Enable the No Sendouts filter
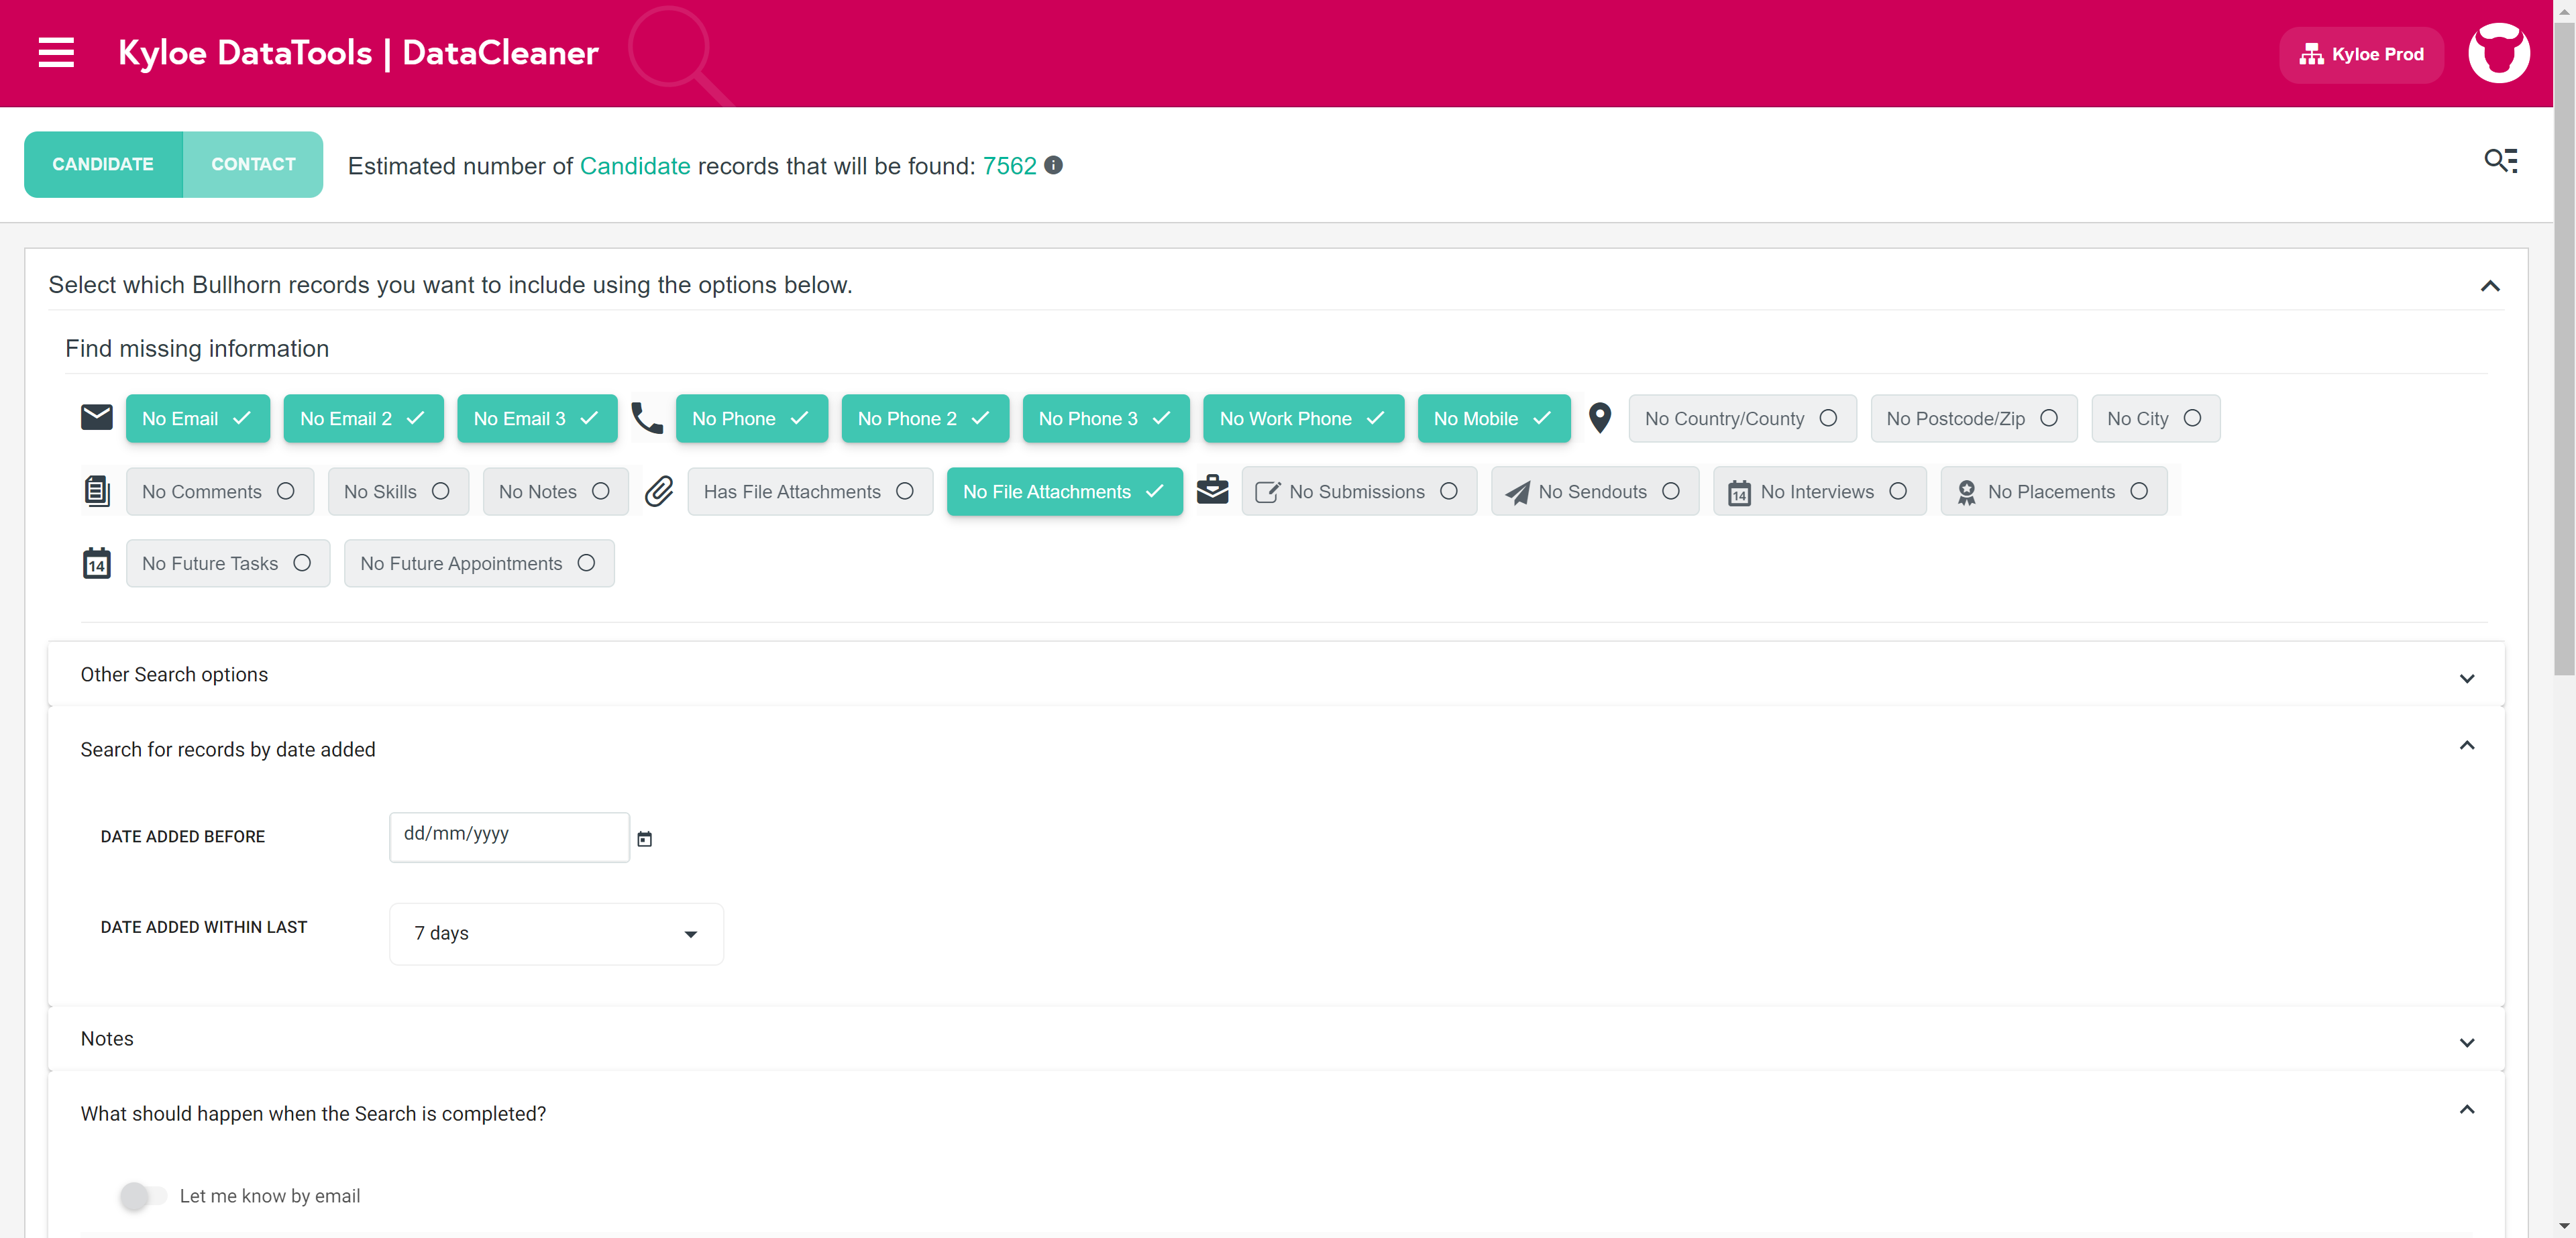 click(x=1594, y=491)
